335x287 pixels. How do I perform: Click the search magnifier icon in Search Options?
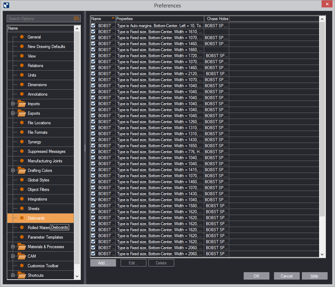[77, 19]
